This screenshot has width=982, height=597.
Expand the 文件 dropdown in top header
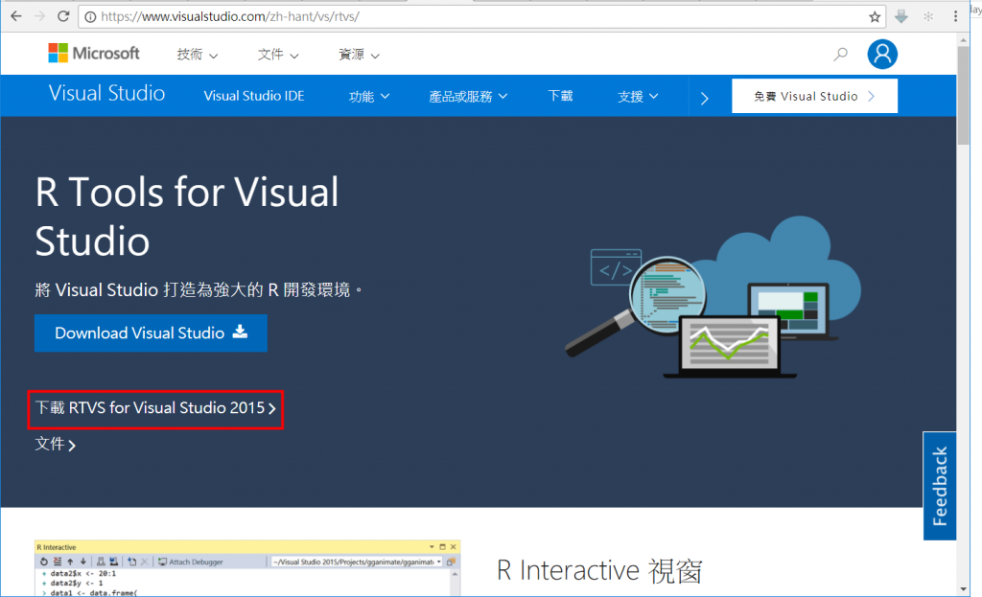278,55
